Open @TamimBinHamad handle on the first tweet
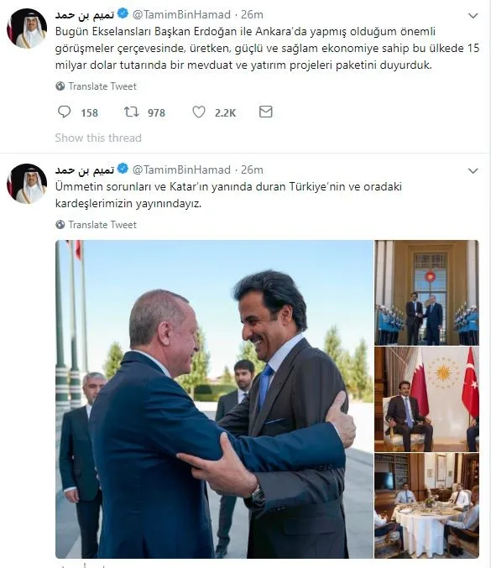The image size is (491, 568). point(181,14)
